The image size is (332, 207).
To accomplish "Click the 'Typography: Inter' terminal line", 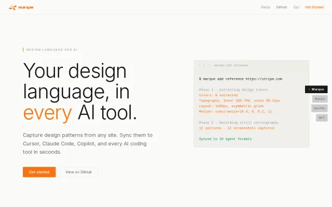I will coord(240,101).
